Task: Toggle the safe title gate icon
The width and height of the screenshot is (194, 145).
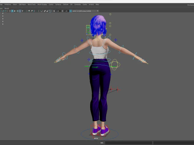Action: point(6,11)
